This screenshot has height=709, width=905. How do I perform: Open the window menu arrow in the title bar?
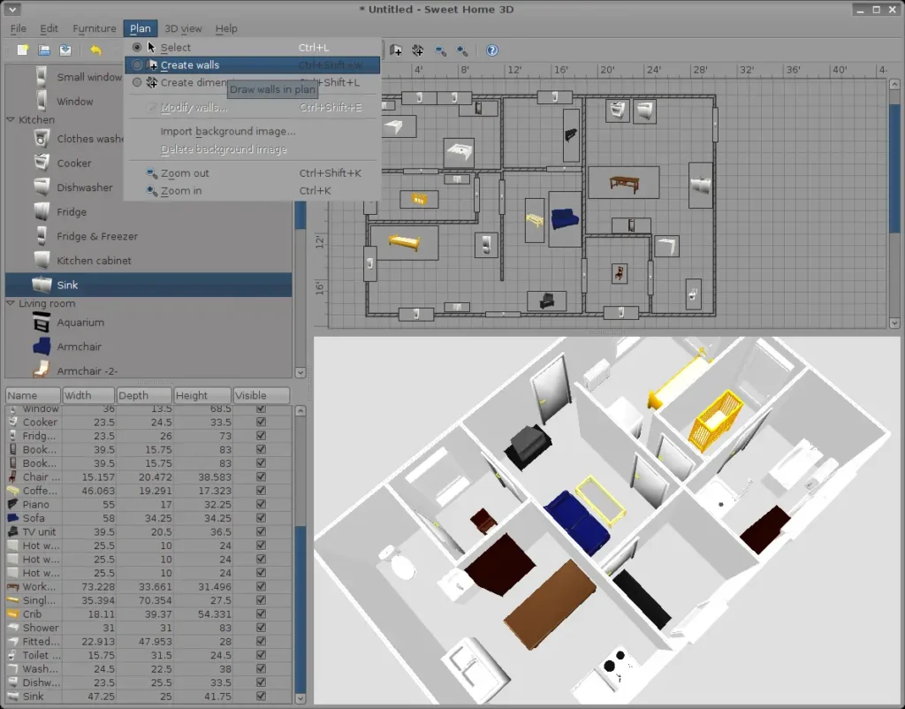tap(12, 9)
